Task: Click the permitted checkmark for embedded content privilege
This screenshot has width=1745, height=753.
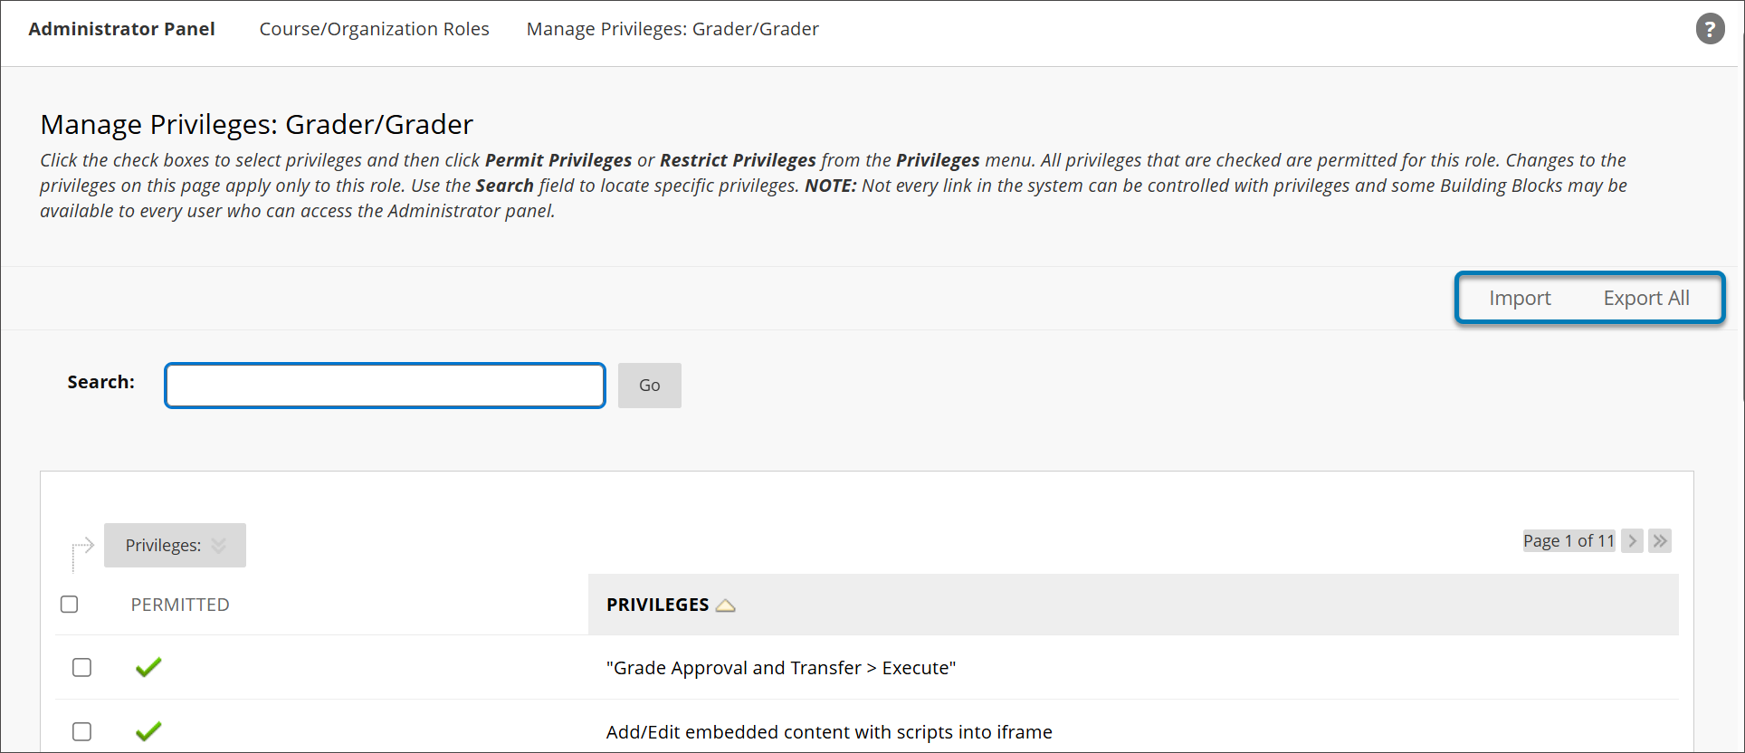Action: (x=148, y=731)
